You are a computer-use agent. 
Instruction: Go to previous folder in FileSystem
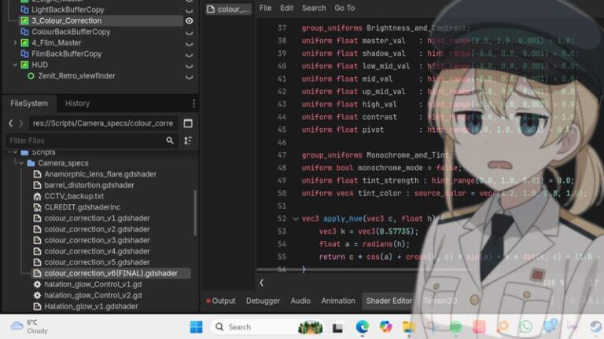[x=11, y=123]
